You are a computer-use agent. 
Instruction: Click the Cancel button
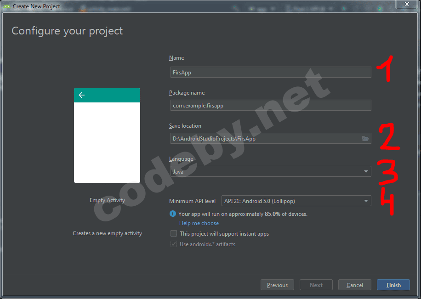[355, 285]
